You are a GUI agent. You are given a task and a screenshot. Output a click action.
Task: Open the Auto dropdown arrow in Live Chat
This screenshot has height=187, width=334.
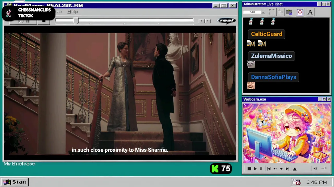pos(263,12)
